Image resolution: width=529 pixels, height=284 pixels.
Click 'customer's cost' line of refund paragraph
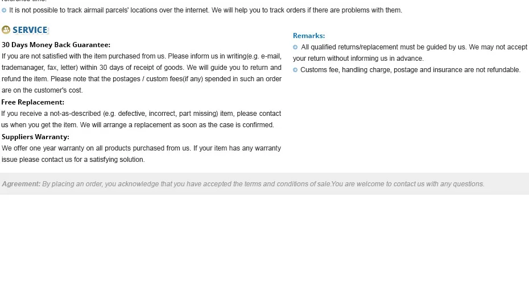click(42, 90)
